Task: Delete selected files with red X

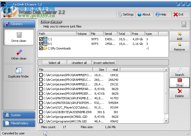Action: click(180, 93)
